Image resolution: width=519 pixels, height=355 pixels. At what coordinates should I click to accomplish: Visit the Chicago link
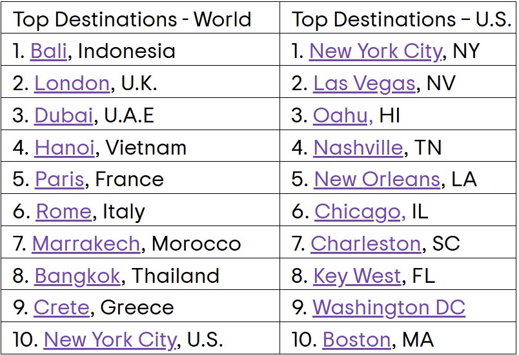(359, 212)
